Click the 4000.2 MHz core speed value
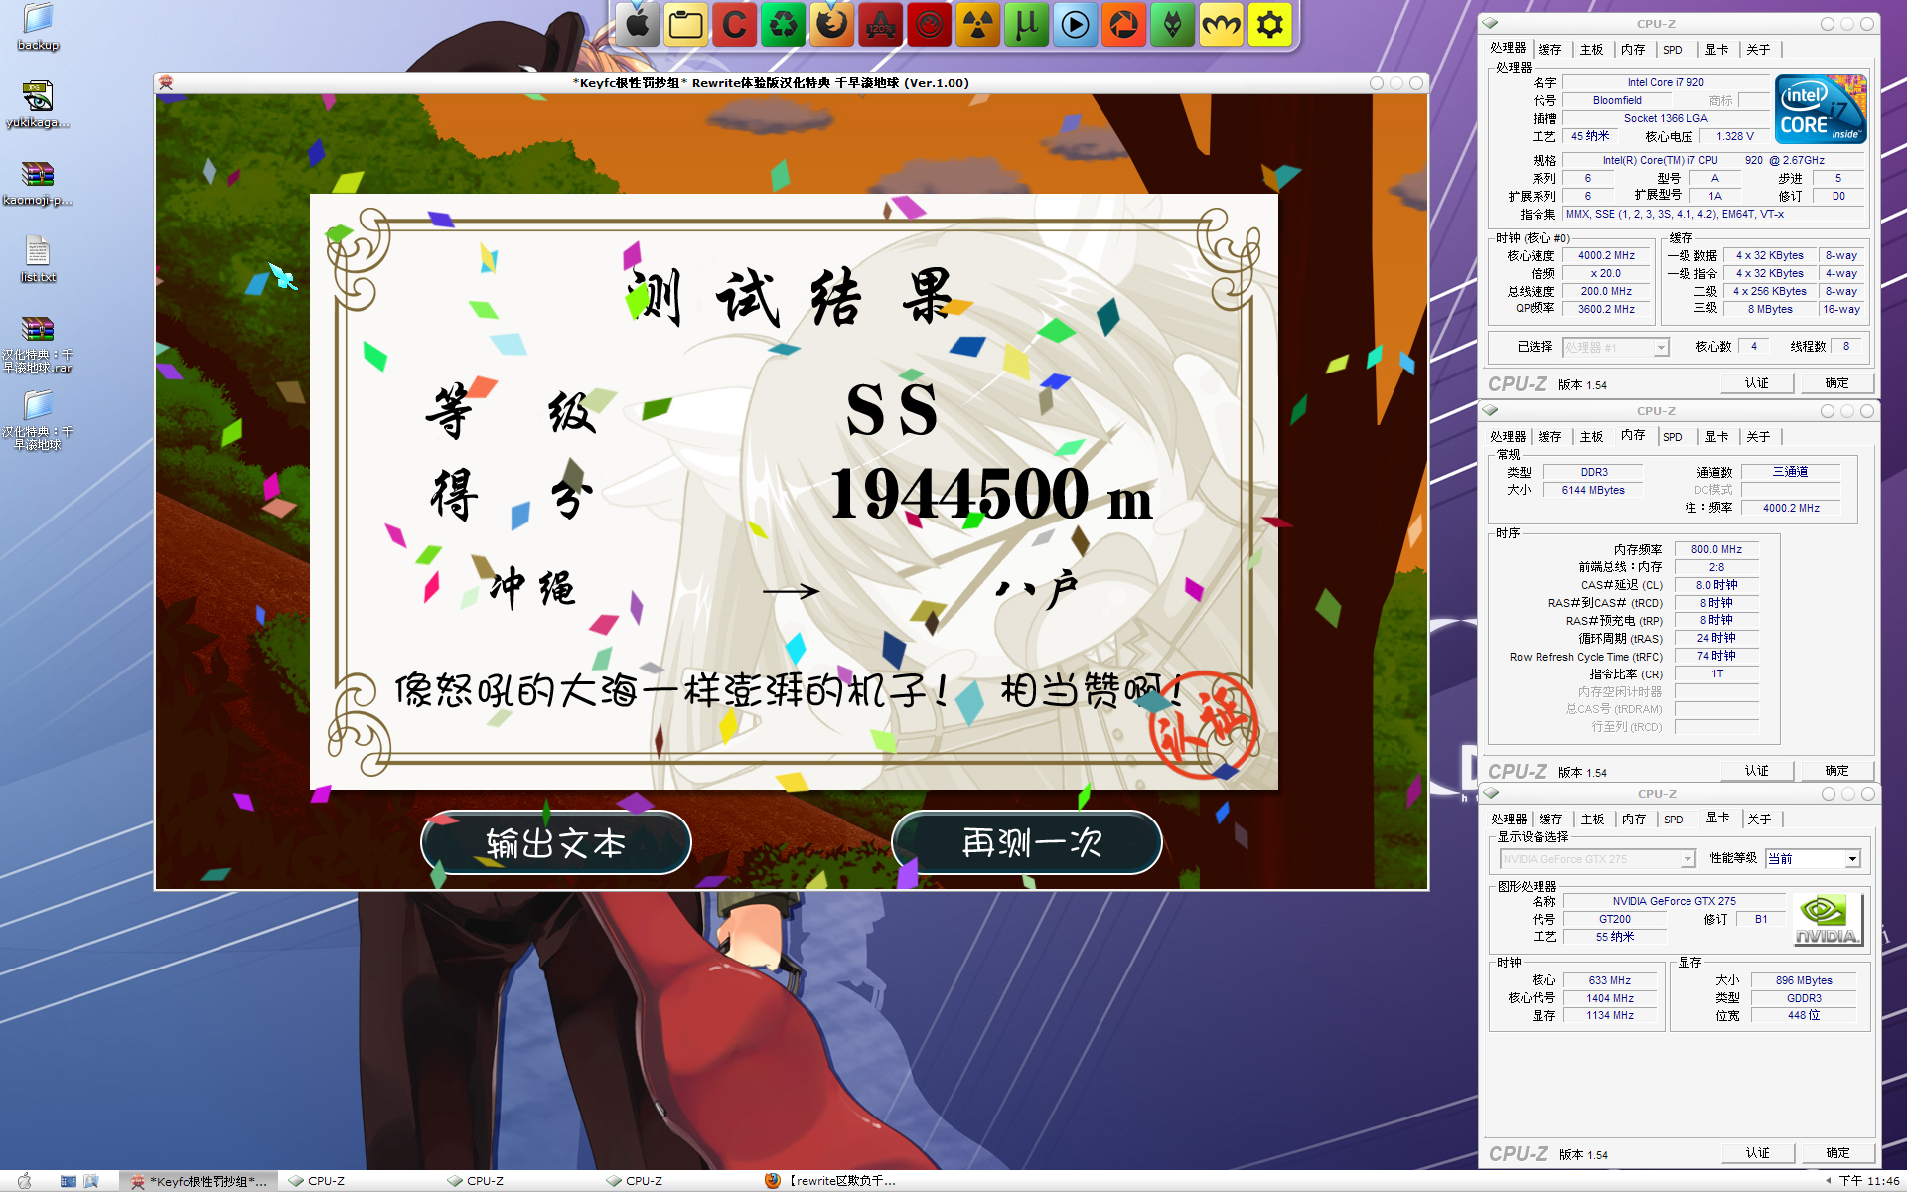The width and height of the screenshot is (1907, 1192). tap(1606, 255)
